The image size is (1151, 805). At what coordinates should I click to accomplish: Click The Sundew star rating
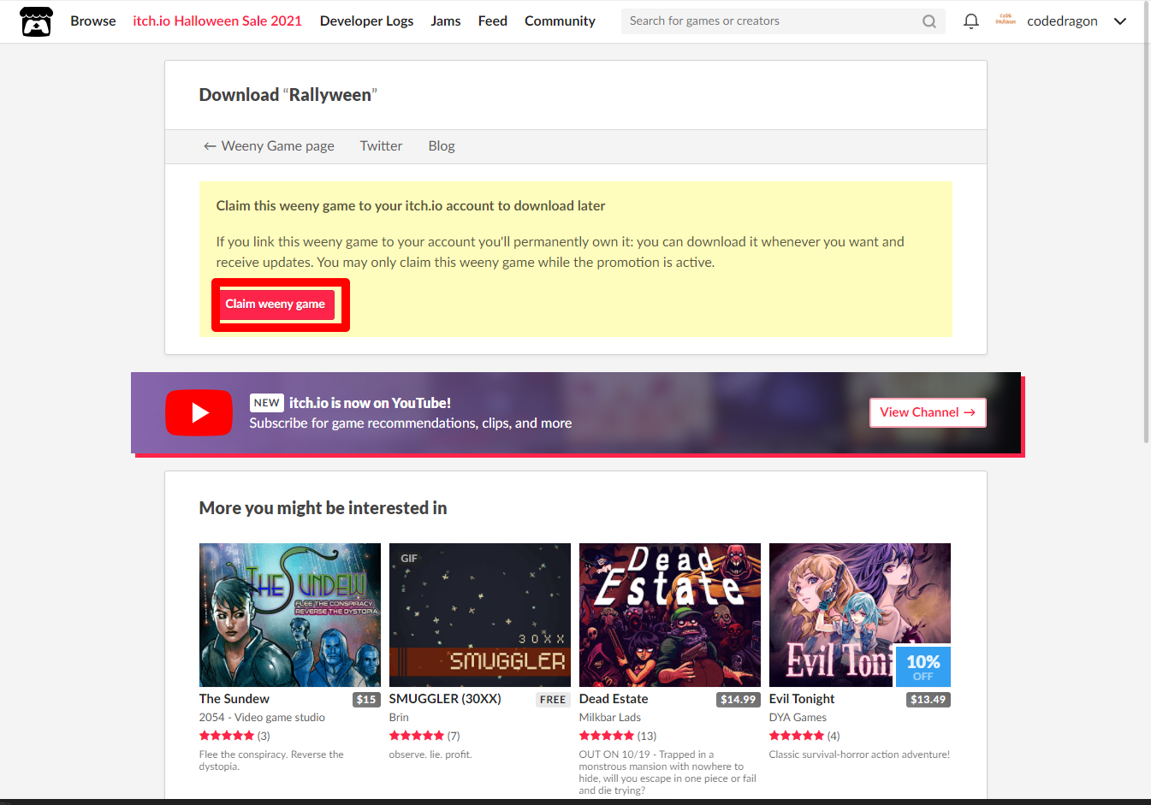coord(227,736)
